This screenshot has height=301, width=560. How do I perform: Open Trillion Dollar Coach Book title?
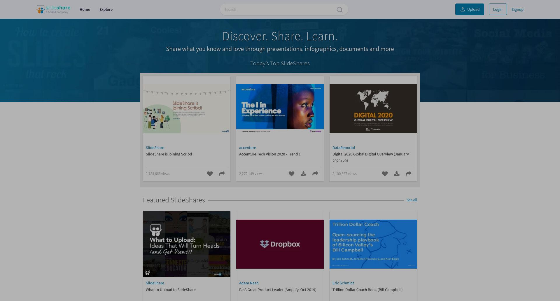pyautogui.click(x=367, y=290)
